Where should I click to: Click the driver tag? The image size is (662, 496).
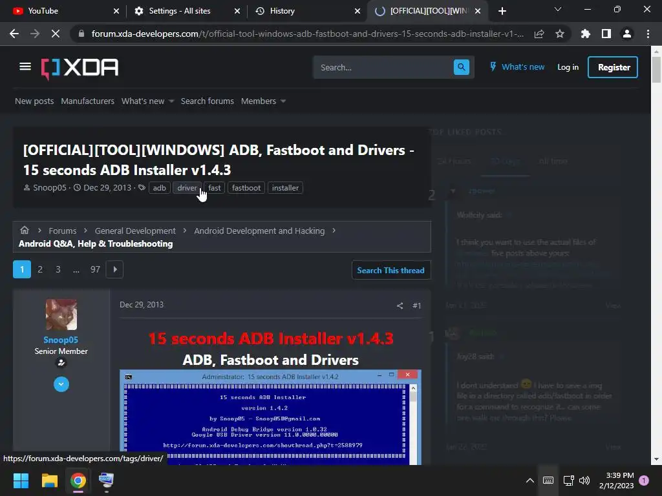[x=187, y=188]
